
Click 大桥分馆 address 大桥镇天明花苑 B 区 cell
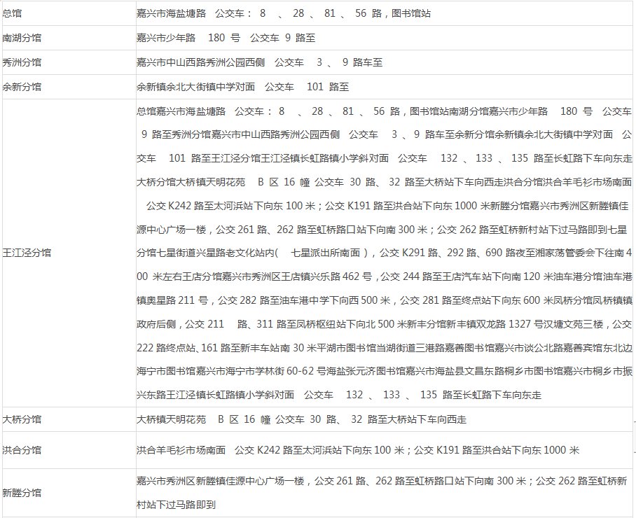click(301, 419)
